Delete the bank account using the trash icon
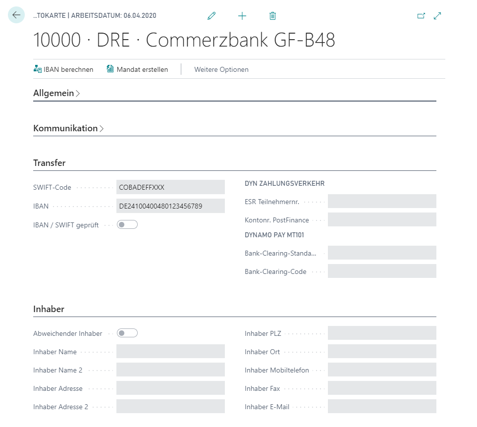 pos(272,15)
